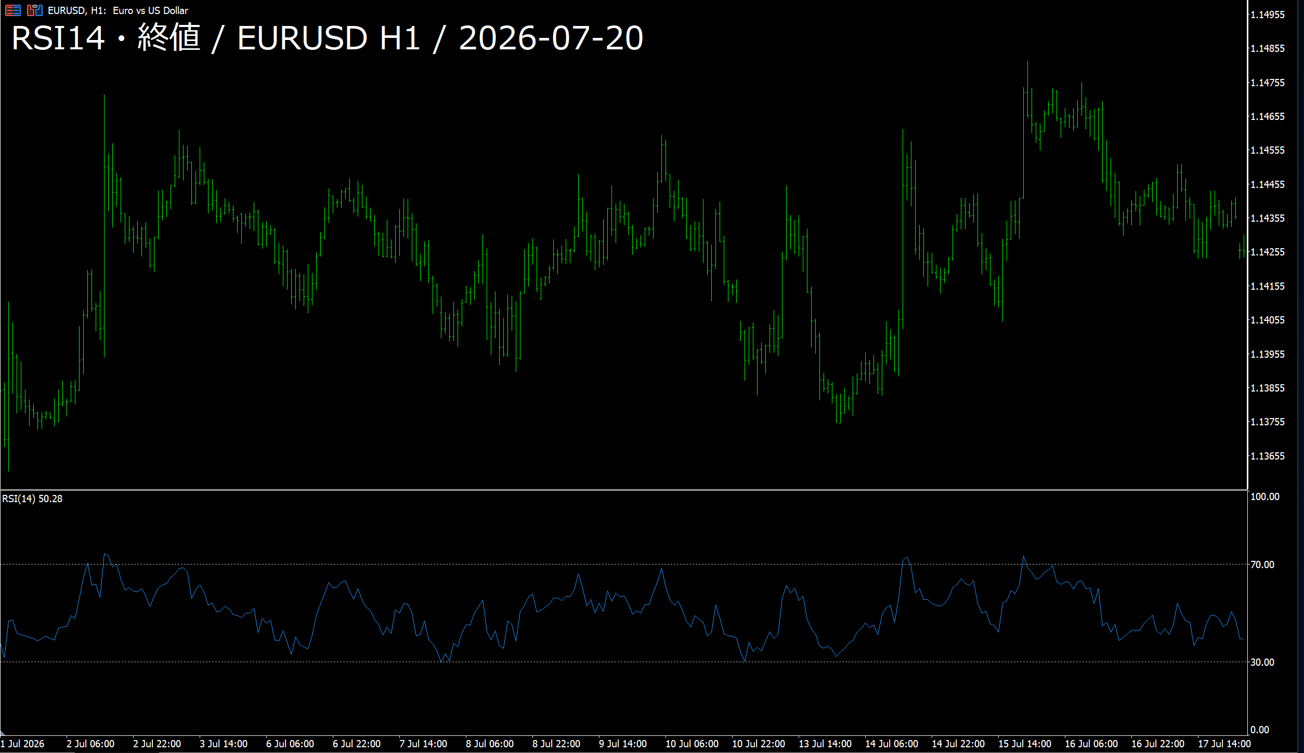1304x753 pixels.
Task: Click the 9 Jul 14:00 time label
Action: [x=623, y=744]
